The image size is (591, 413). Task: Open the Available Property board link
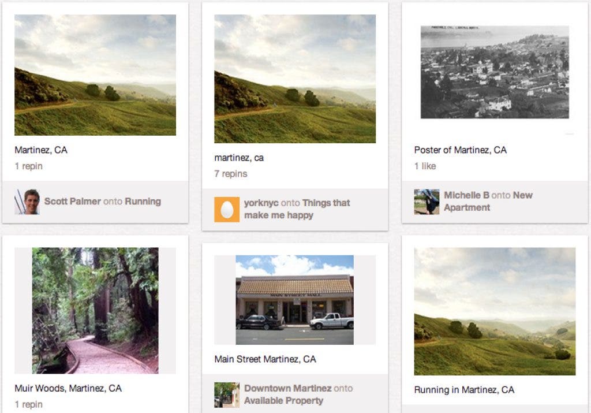(x=284, y=400)
